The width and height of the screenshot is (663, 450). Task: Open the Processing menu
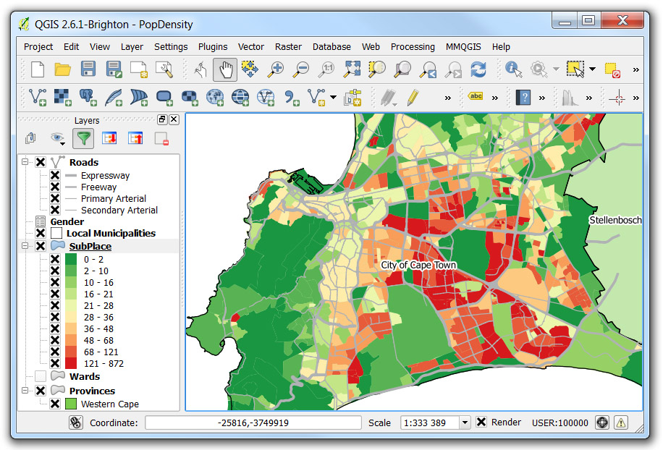coord(413,47)
